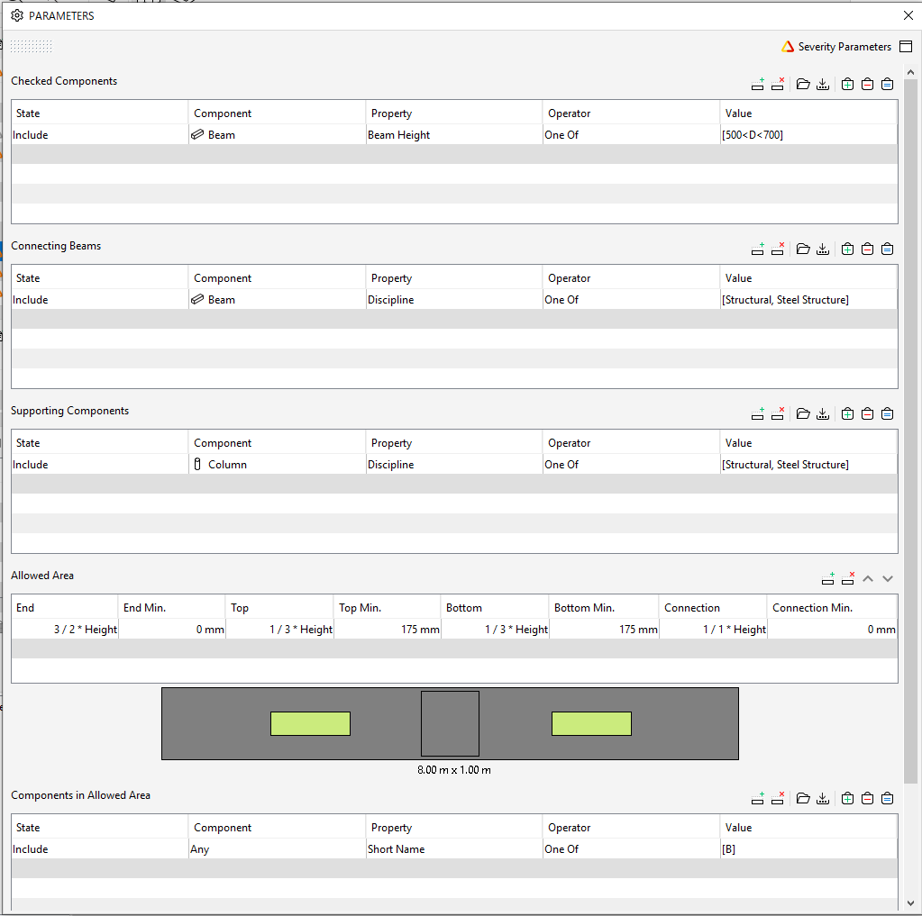Viewport: 922px width, 916px height.
Task: Set Supporting Components from selection basket
Action: point(888,413)
